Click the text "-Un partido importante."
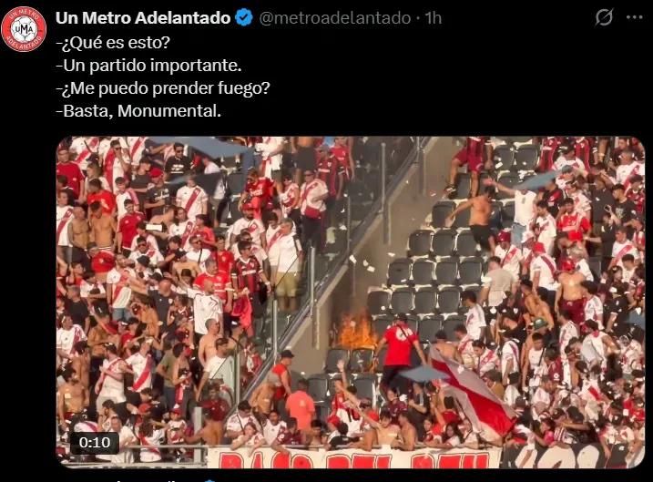 [x=148, y=66]
